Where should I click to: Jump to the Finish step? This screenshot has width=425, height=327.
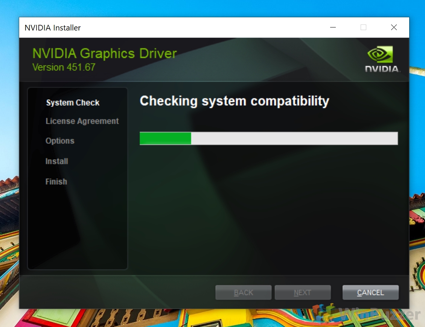(x=56, y=182)
